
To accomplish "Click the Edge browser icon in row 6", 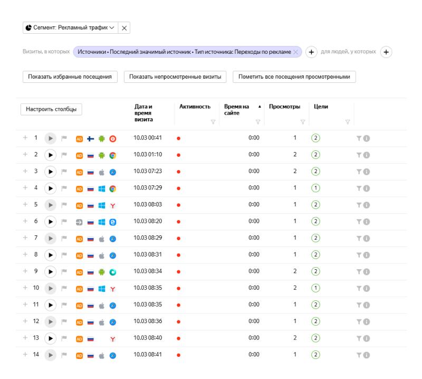I will pyautogui.click(x=112, y=221).
